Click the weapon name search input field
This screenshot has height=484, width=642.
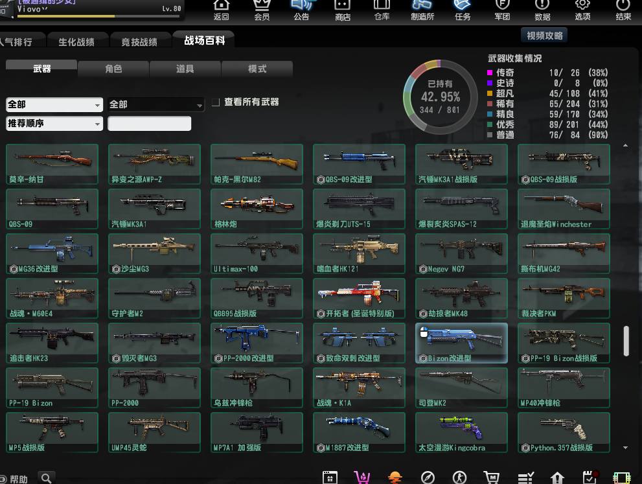point(150,123)
